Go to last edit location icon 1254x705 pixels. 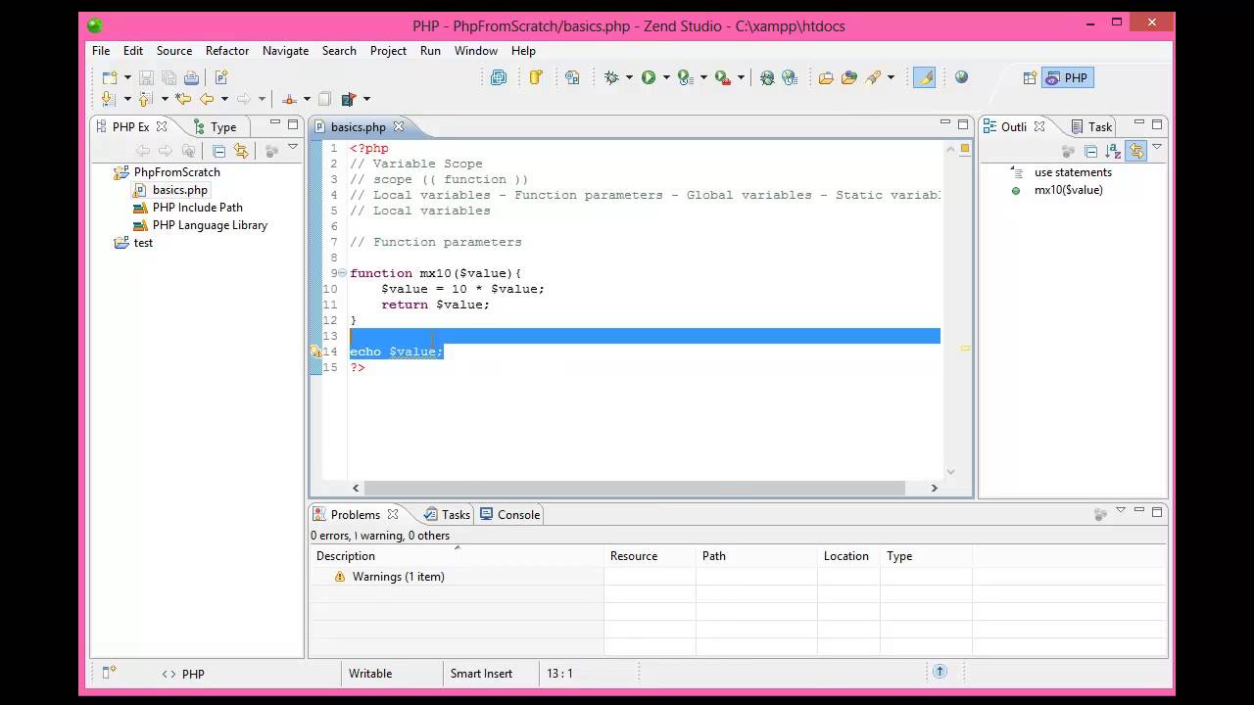pyautogui.click(x=182, y=99)
